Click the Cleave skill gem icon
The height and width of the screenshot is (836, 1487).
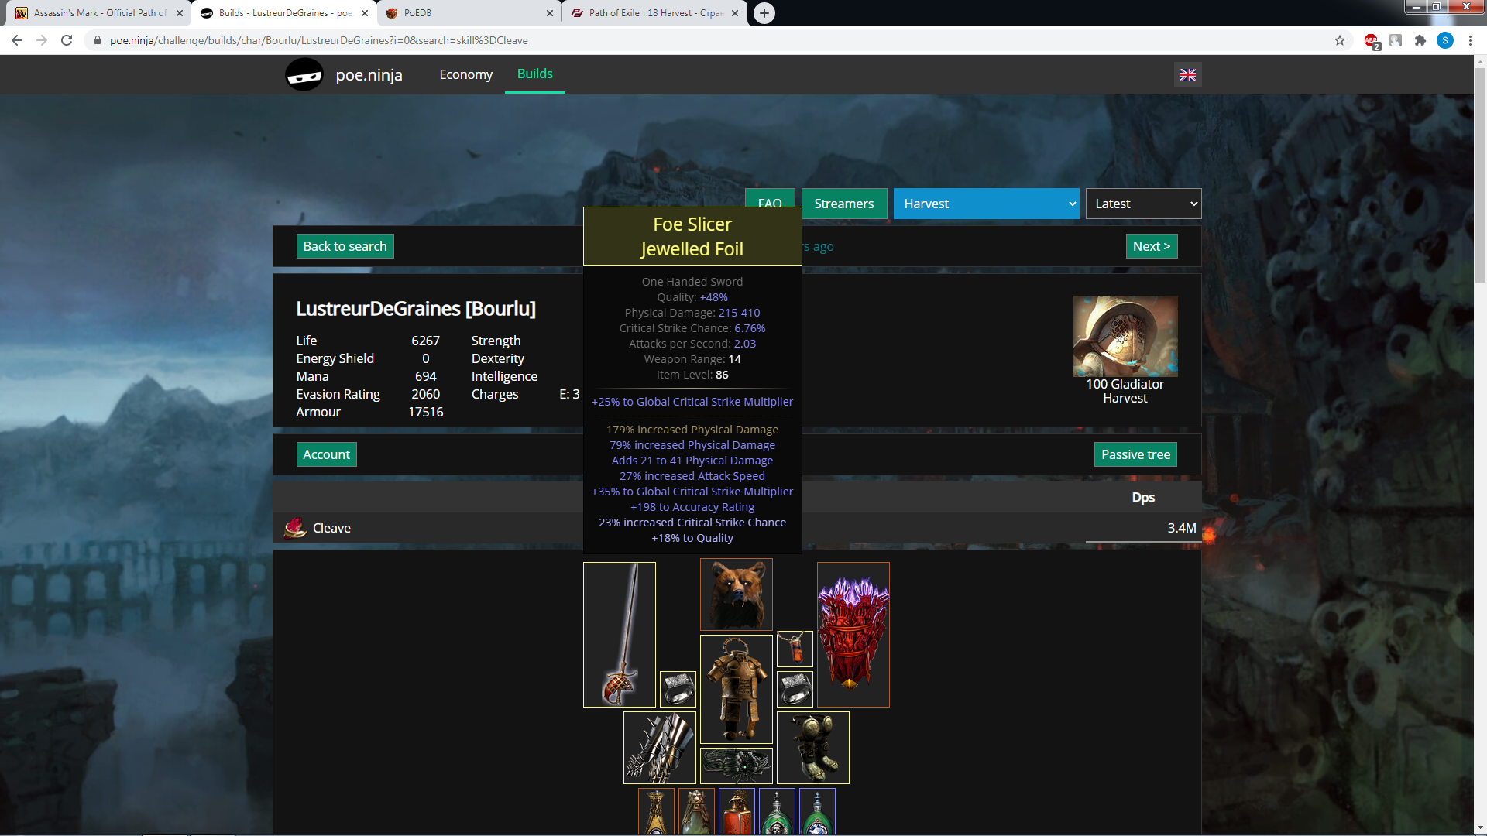[295, 528]
